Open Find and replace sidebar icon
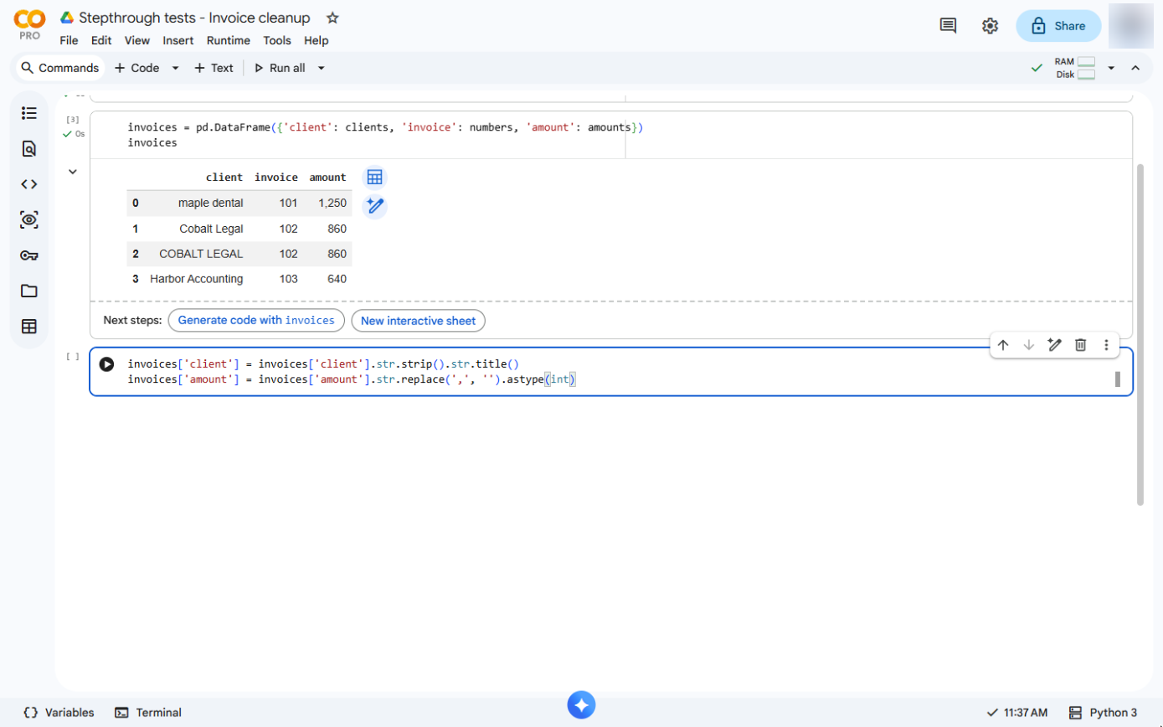This screenshot has height=727, width=1163. [29, 149]
